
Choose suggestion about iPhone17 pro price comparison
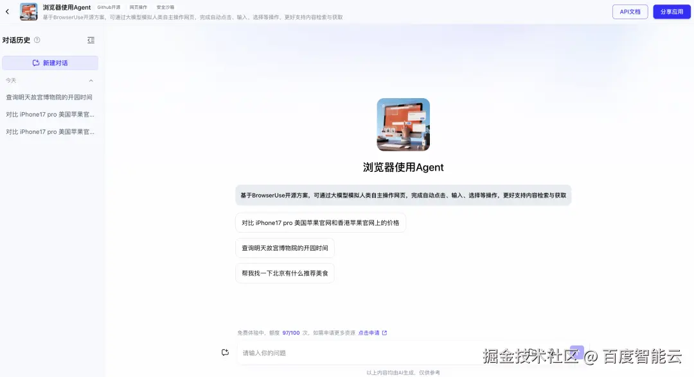pyautogui.click(x=321, y=223)
